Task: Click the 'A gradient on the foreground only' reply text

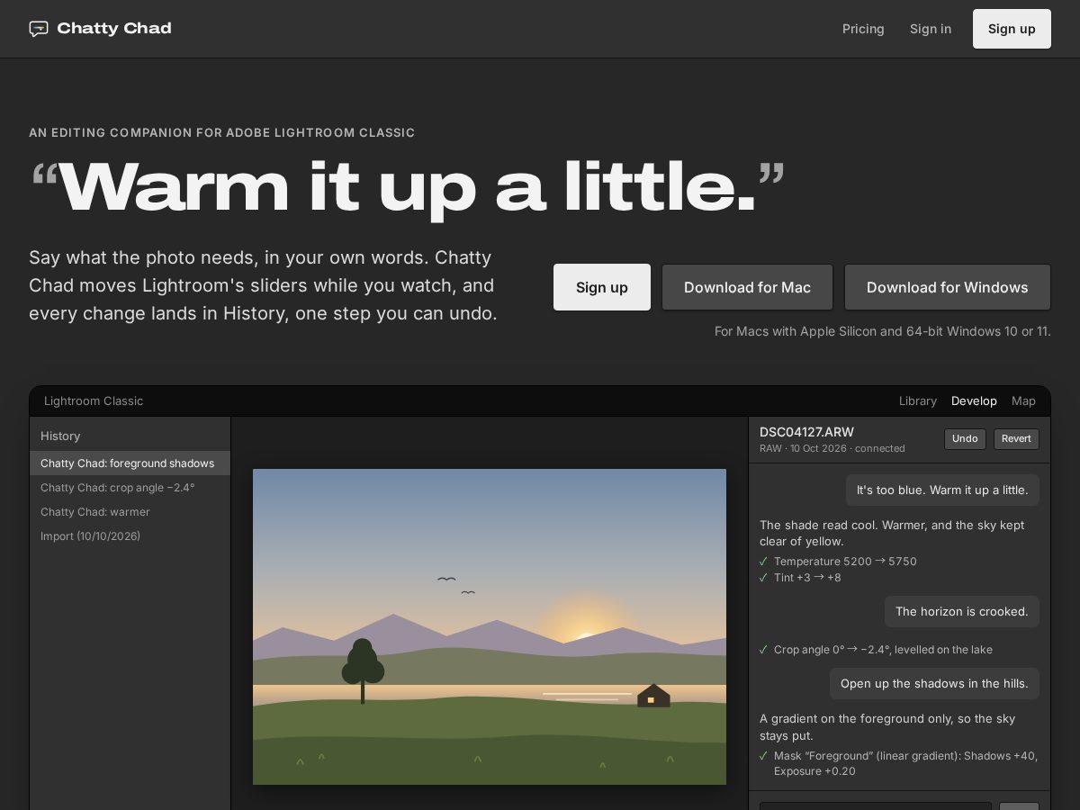Action: [887, 727]
